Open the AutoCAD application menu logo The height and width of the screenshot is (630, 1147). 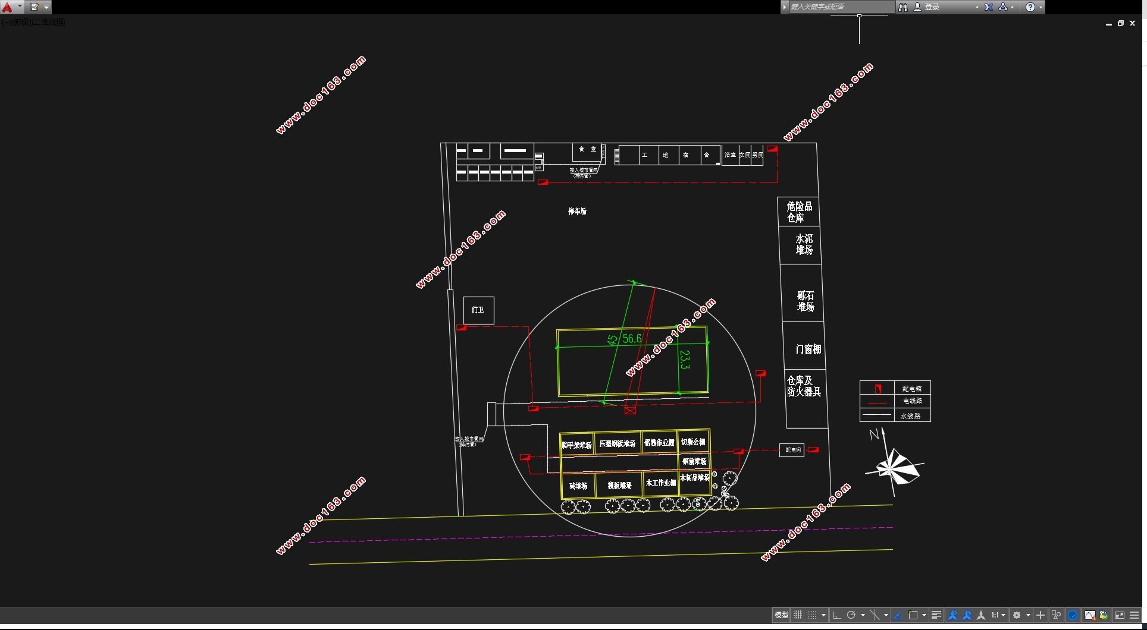(x=7, y=7)
